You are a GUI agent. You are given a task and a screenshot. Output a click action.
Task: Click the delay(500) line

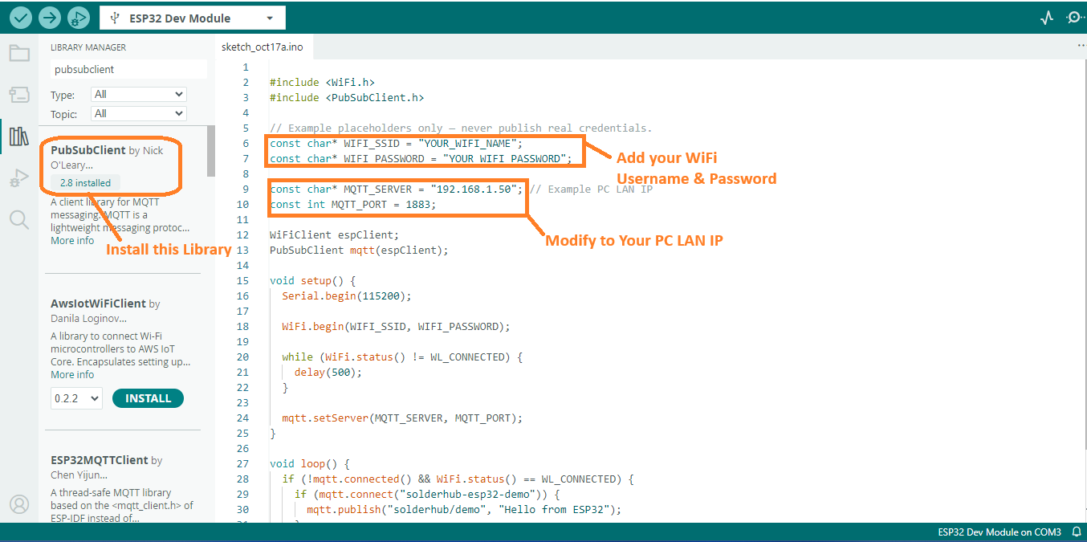[x=328, y=373]
